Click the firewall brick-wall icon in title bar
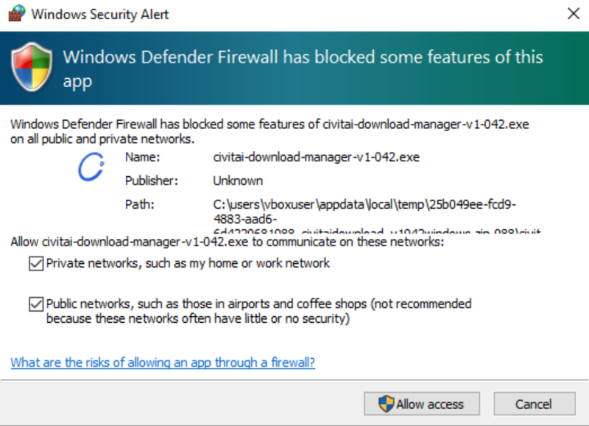 (x=16, y=13)
